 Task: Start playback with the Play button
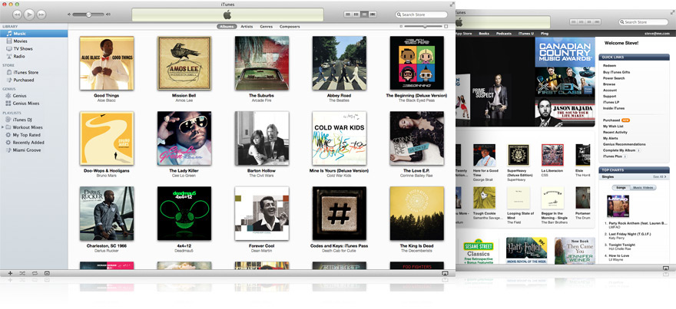coord(29,15)
